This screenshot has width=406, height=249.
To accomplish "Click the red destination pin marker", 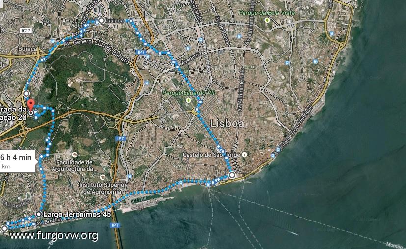I will (31, 105).
